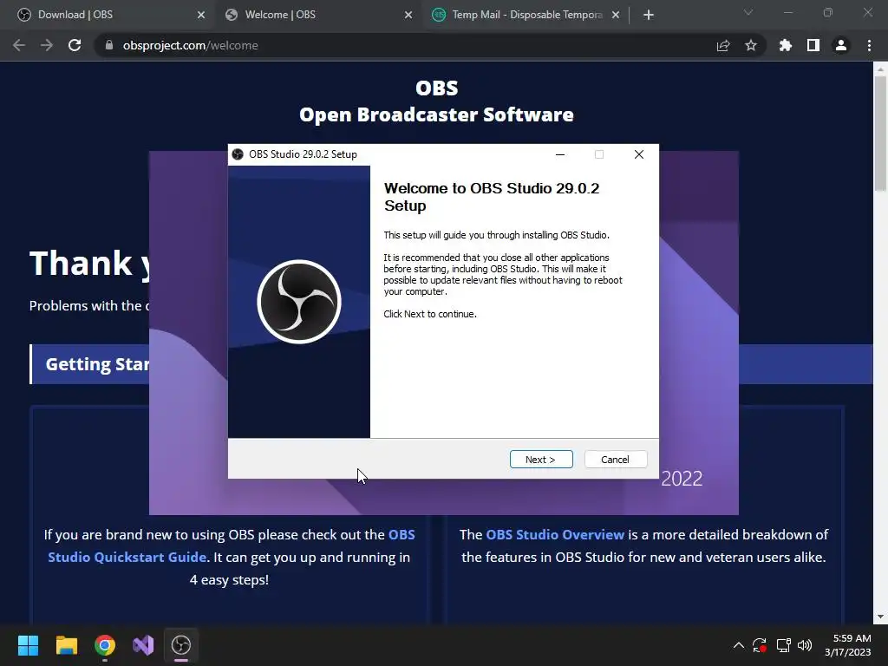Viewport: 888px width, 666px height.
Task: Click the 'Open Broadcaster Software' page heading
Action: (x=437, y=114)
